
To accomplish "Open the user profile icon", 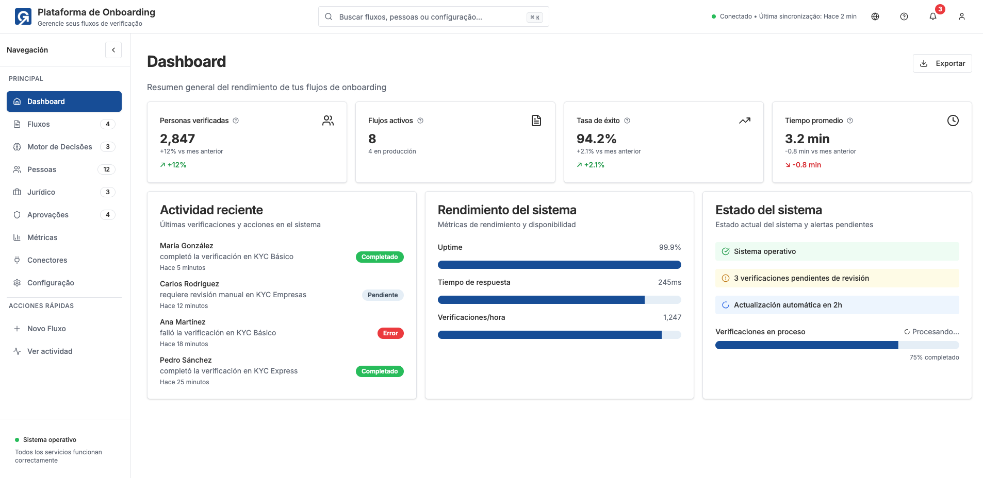I will pos(962,16).
